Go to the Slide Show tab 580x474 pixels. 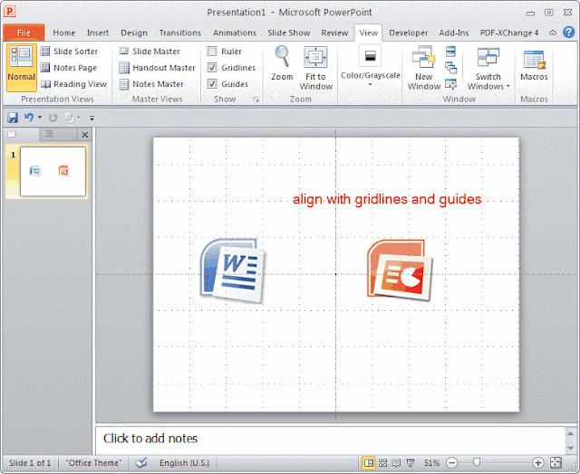[x=289, y=33]
